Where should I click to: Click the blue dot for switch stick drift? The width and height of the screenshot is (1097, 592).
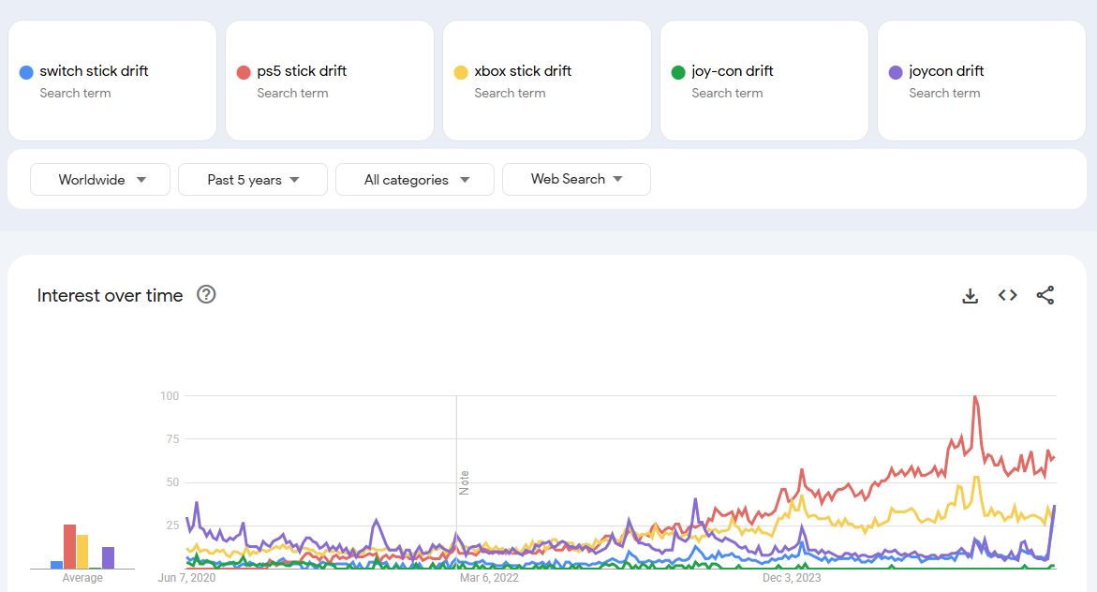coord(26,72)
